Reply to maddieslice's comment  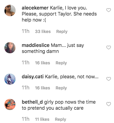coord(61,63)
